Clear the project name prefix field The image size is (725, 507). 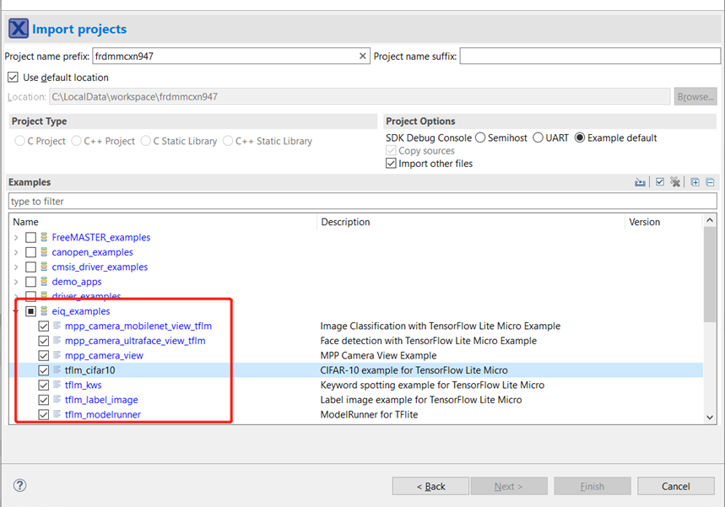coord(363,56)
